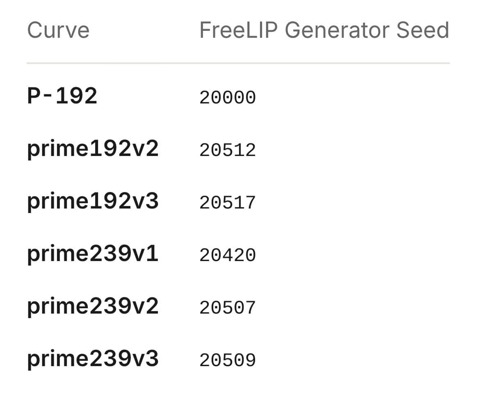
Task: Select the prime192v3 curve name
Action: [93, 202]
